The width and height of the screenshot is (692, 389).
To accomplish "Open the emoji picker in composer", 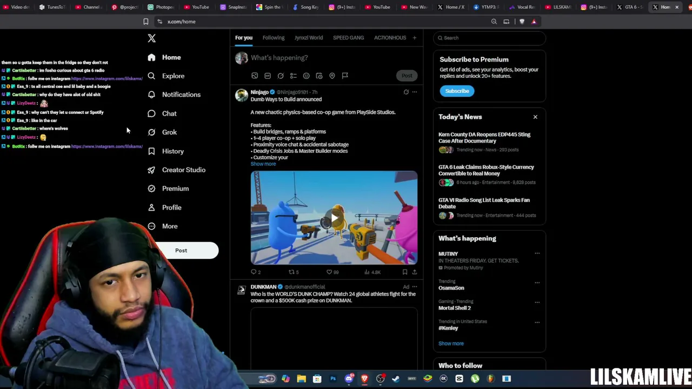I will pos(306,76).
